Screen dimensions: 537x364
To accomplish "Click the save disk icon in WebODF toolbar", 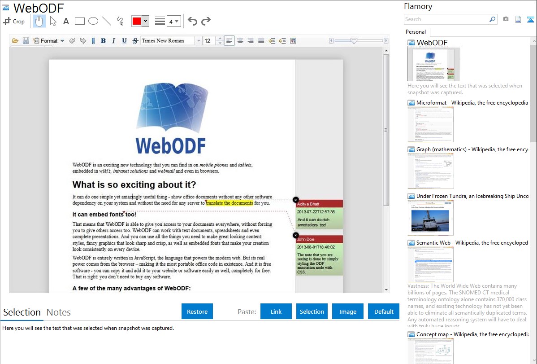I will coord(26,41).
